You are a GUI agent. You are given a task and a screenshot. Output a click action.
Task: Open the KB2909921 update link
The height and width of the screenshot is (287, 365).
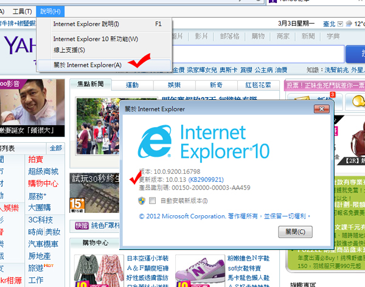tap(206, 180)
